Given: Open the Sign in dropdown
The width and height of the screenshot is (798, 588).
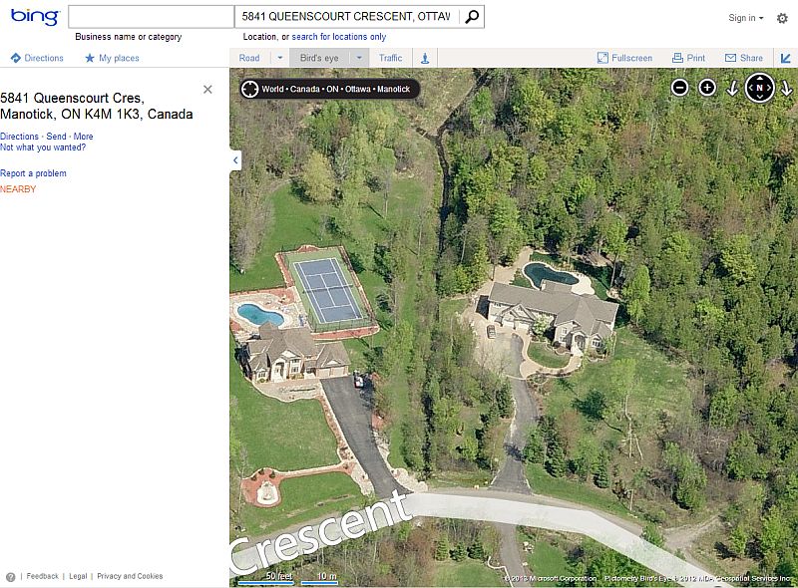Looking at the screenshot, I should coord(746,18).
